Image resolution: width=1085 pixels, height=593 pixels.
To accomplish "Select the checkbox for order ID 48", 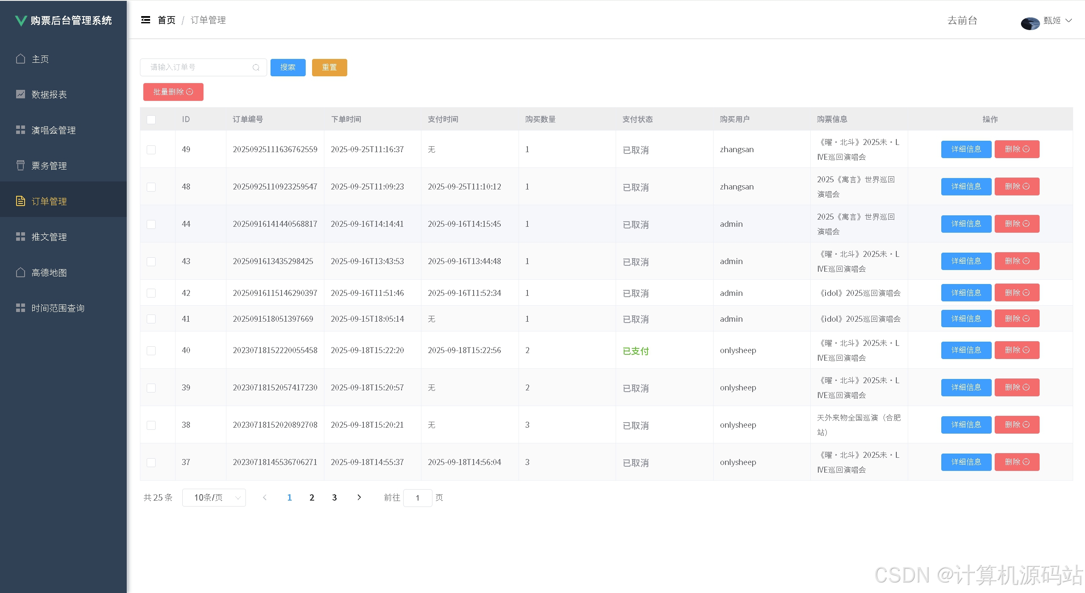I will pos(151,187).
